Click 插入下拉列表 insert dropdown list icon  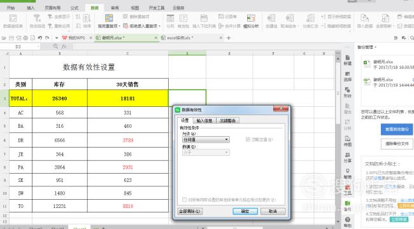point(204,18)
